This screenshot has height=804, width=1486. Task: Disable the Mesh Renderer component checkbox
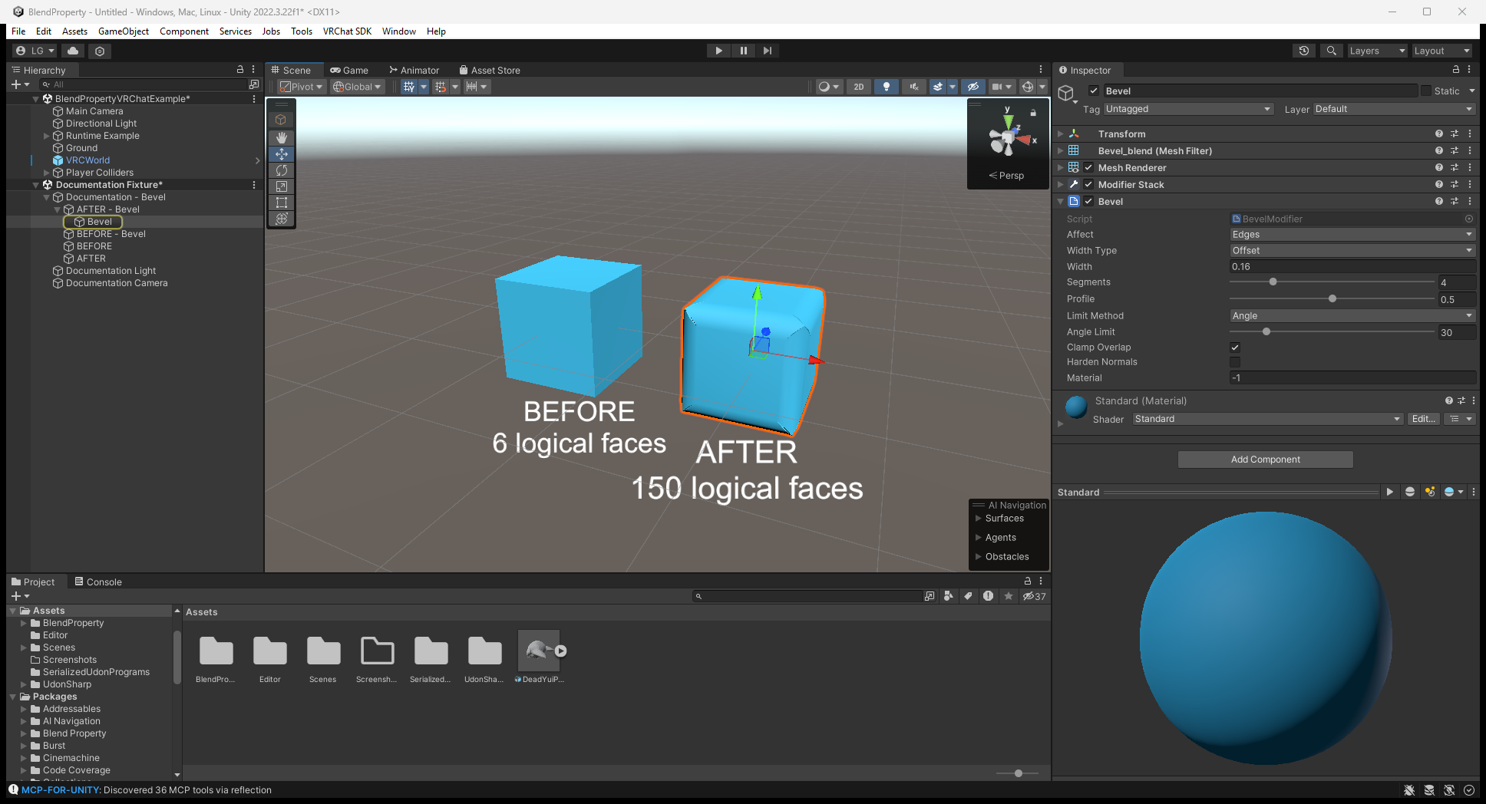coord(1088,168)
